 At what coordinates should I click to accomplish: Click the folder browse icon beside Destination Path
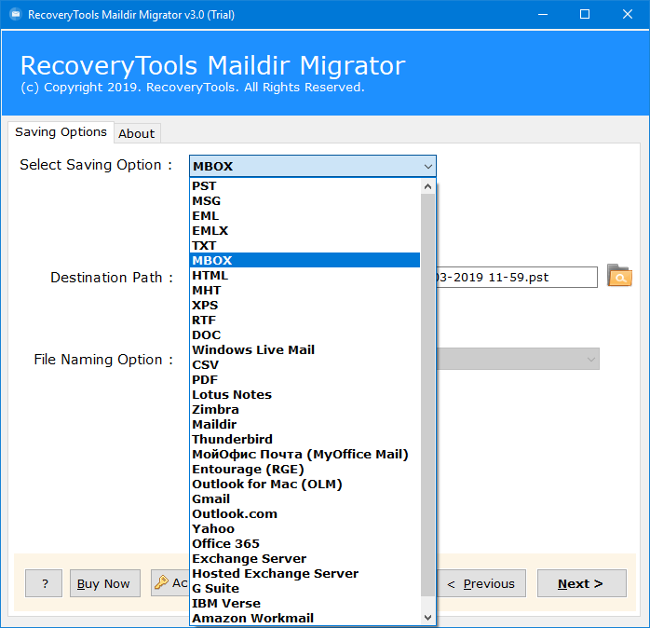click(x=618, y=276)
